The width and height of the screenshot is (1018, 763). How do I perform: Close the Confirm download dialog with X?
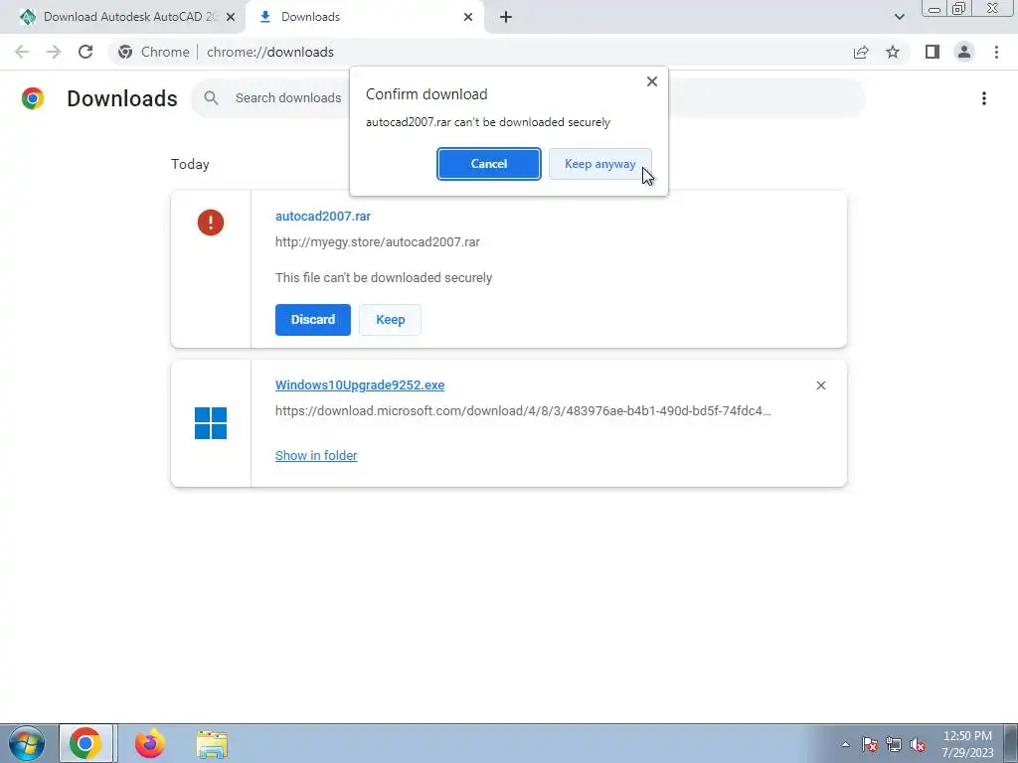click(x=652, y=81)
